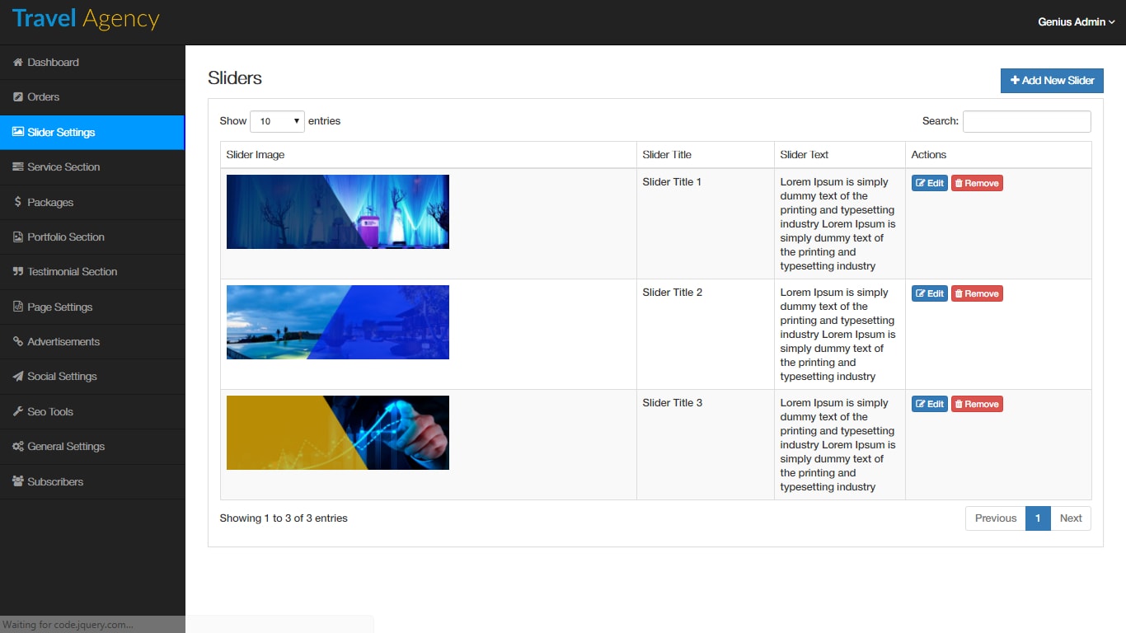Open the Show entries count dropdown
Viewport: 1126px width, 633px height.
(x=277, y=121)
